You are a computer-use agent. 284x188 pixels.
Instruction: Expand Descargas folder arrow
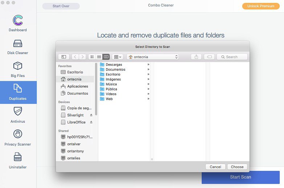pyautogui.click(x=148, y=65)
